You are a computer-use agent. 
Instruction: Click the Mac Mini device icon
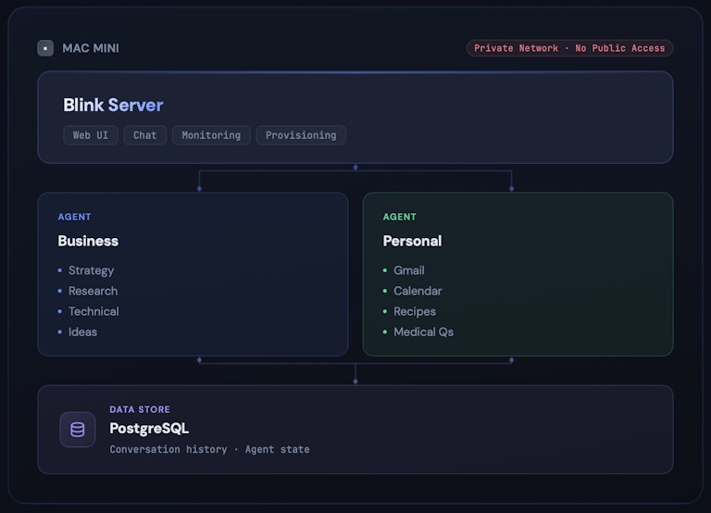45,48
